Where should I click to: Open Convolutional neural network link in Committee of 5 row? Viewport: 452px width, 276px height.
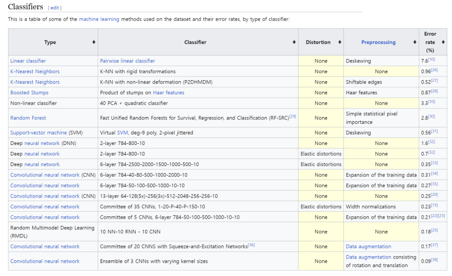coord(44,217)
